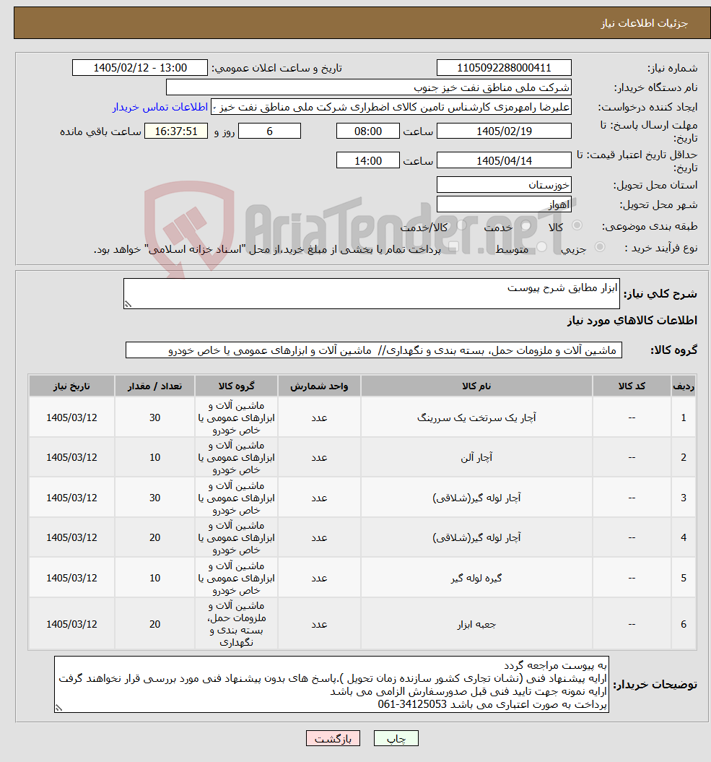This screenshot has width=711, height=762.
Task: Click the buyer notes textarea
Action: [x=331, y=684]
